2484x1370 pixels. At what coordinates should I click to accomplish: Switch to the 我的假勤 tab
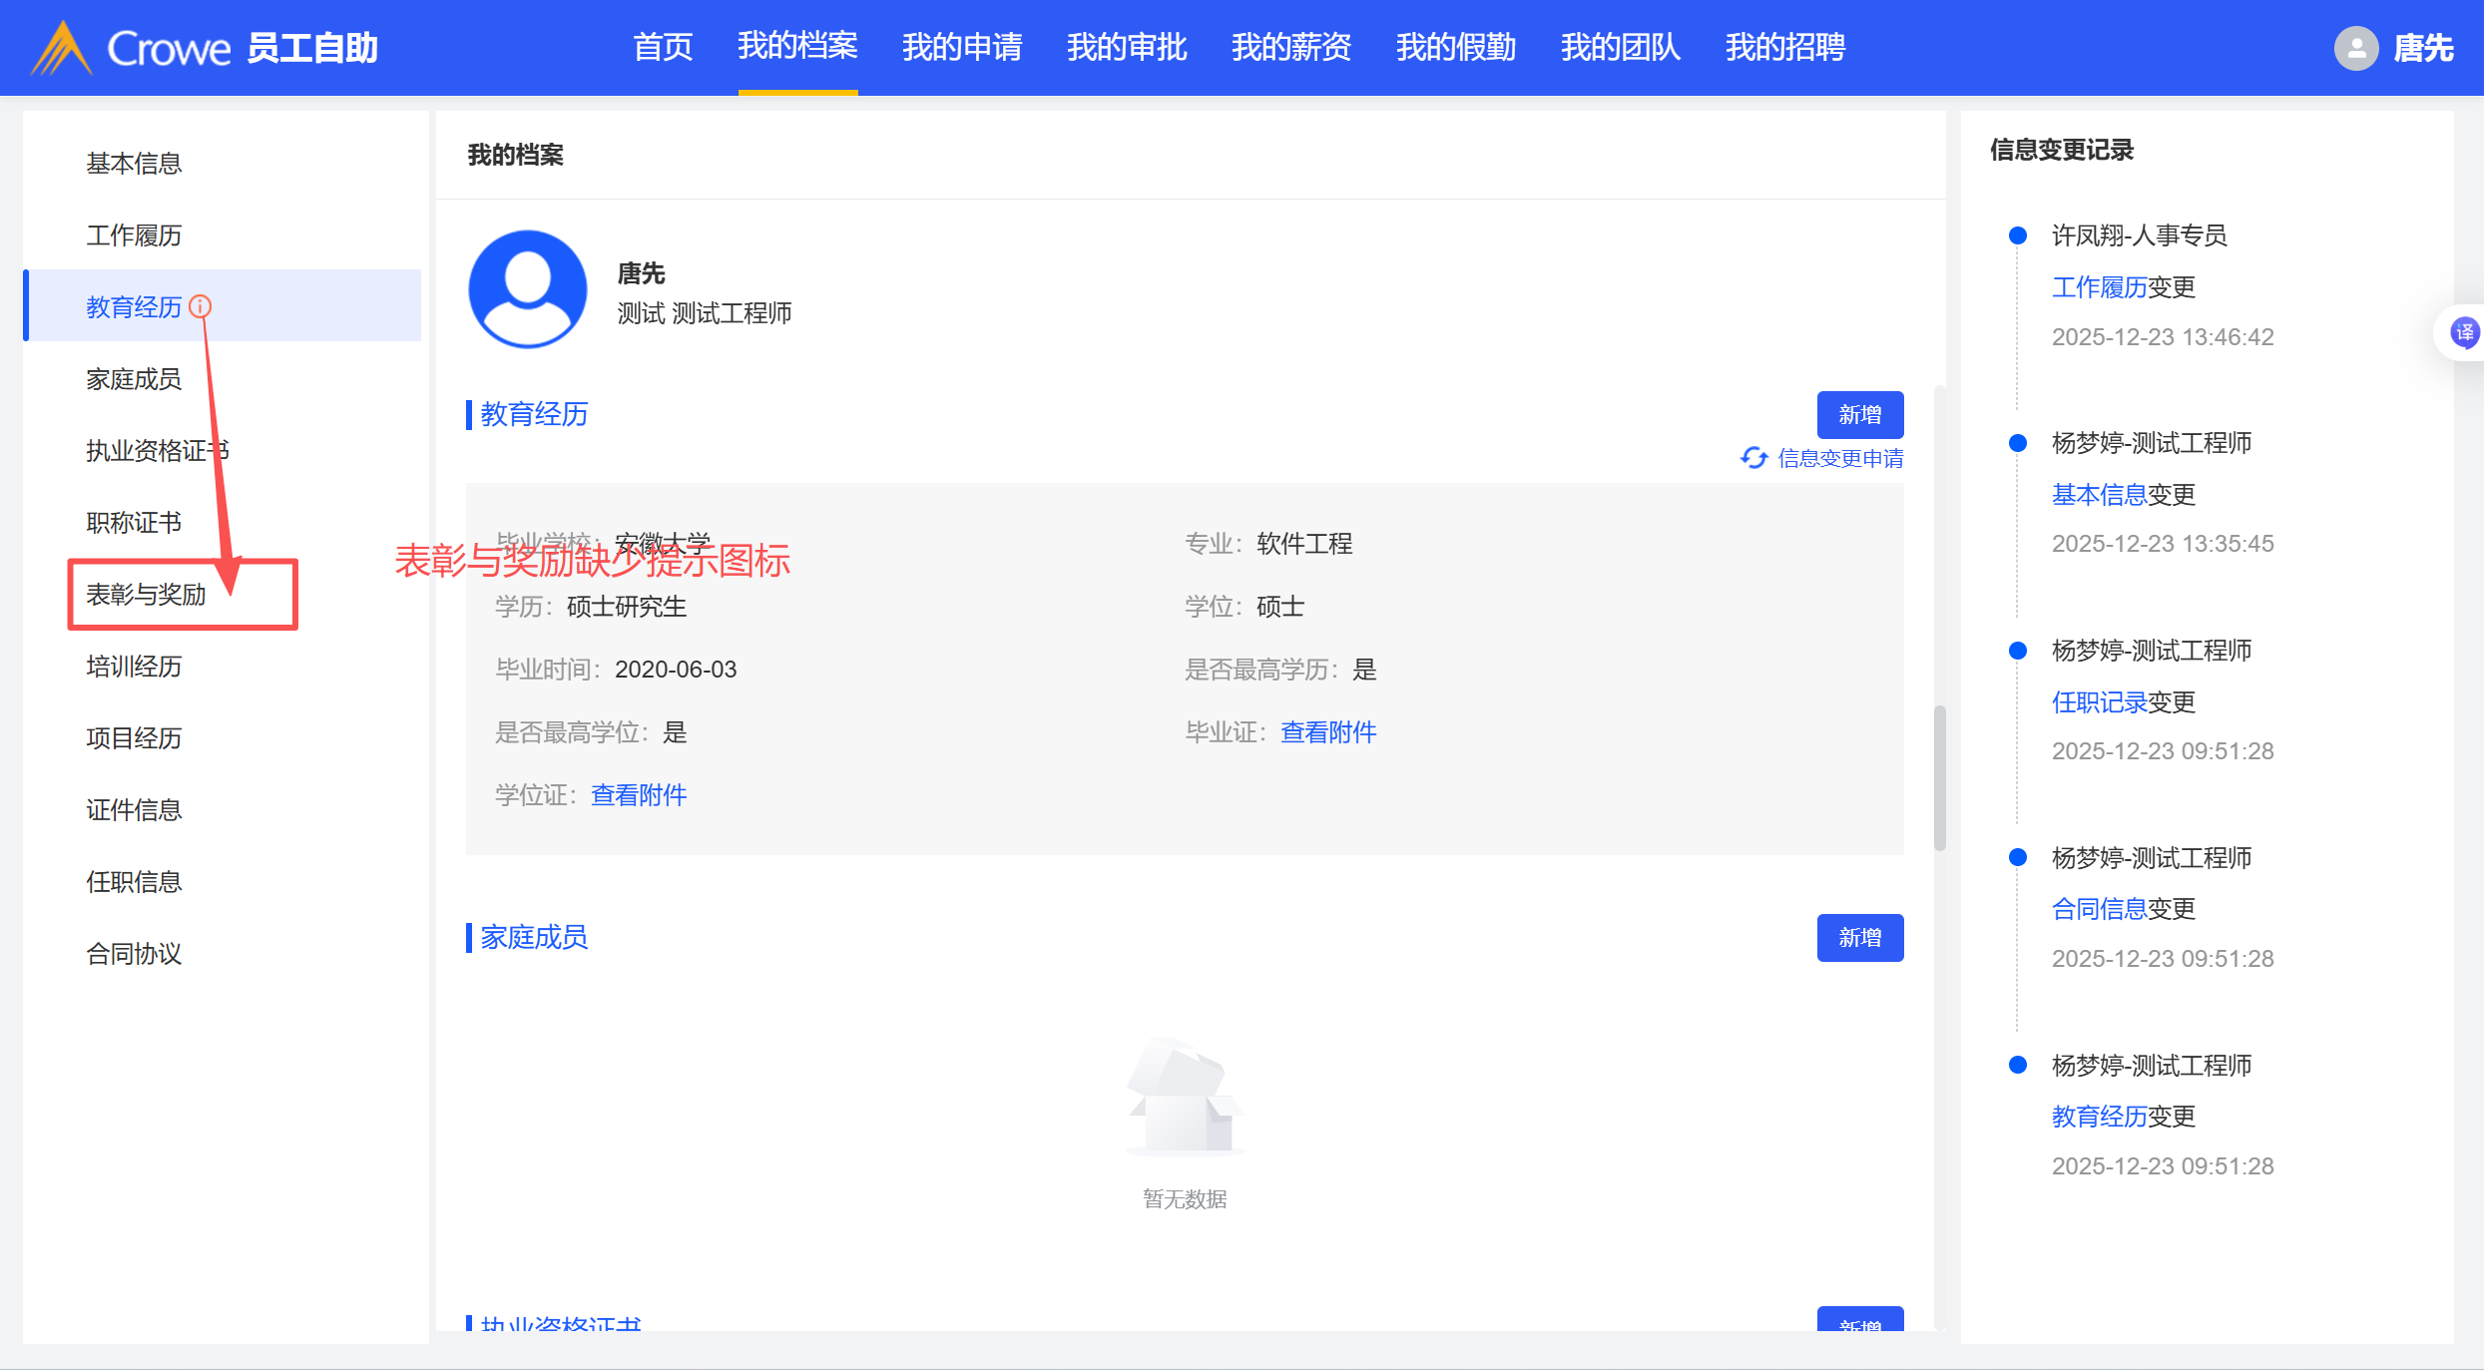(x=1455, y=47)
